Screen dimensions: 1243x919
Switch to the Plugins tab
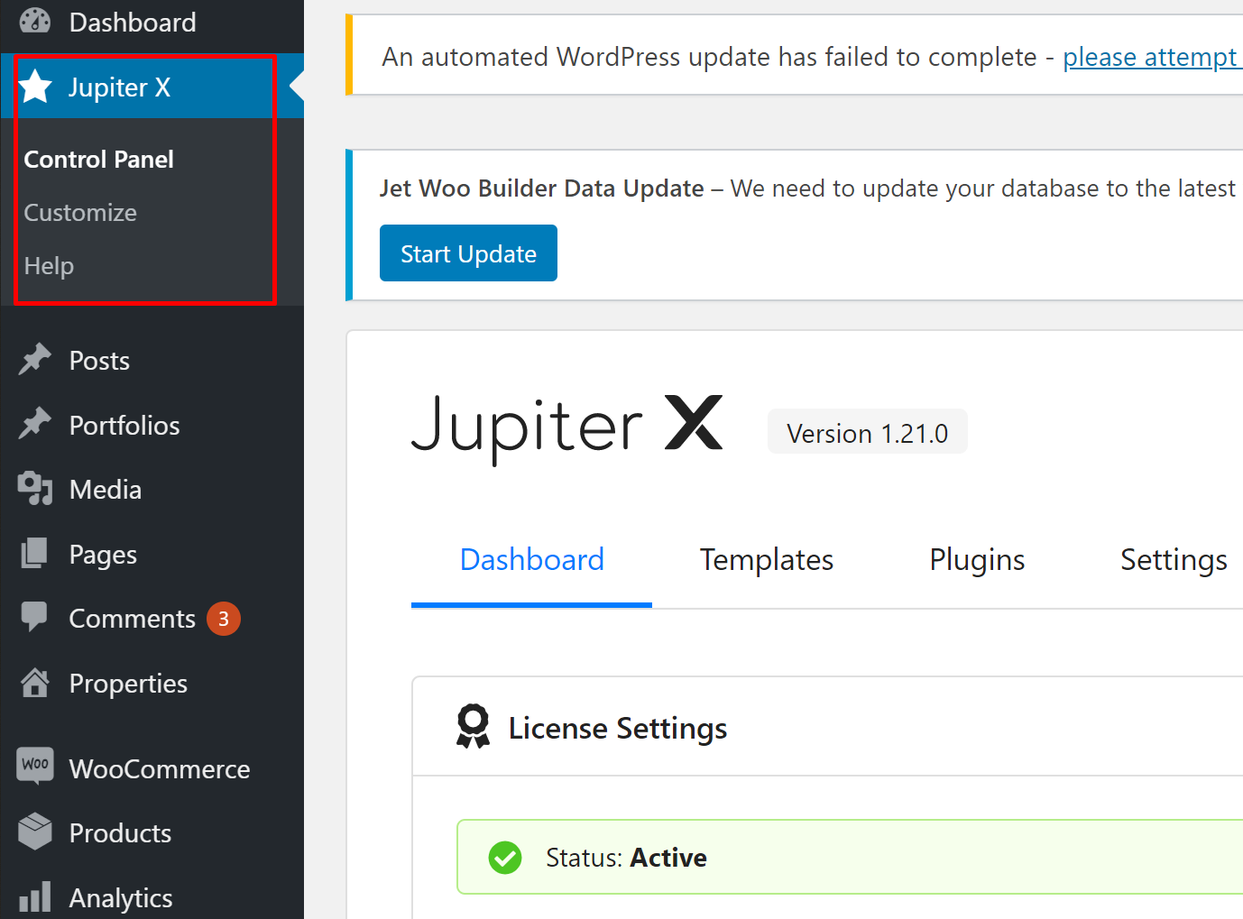pyautogui.click(x=977, y=560)
